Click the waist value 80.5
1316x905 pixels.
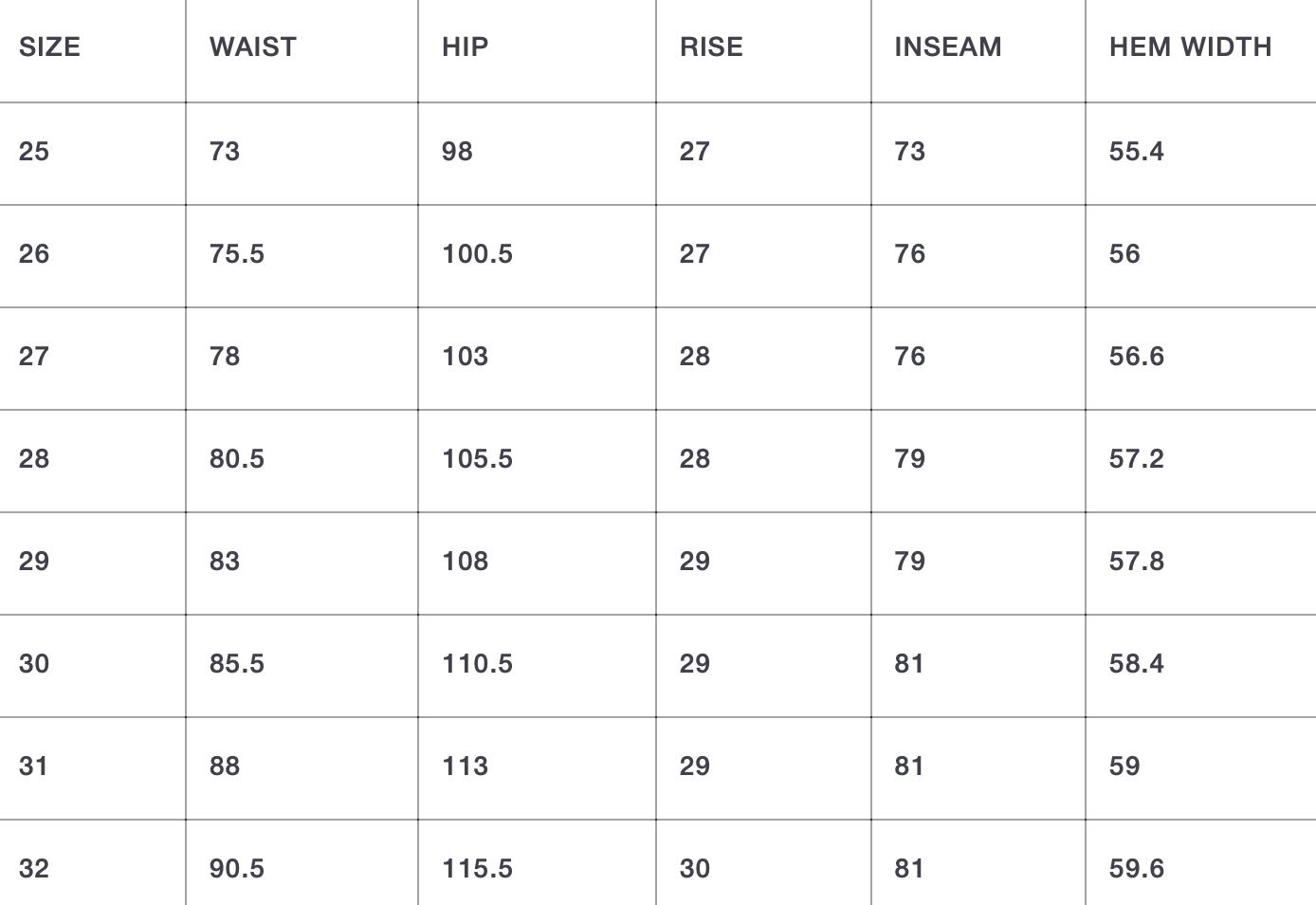pos(237,459)
